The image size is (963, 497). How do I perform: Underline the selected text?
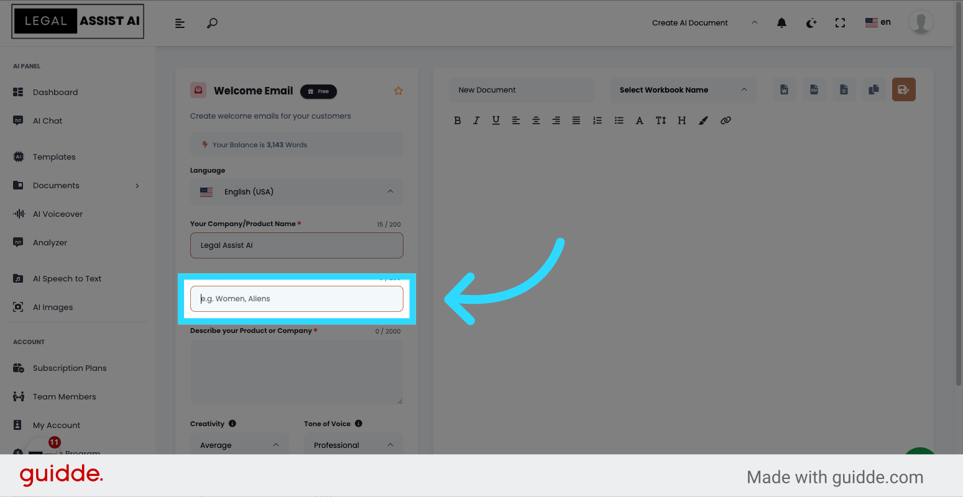(x=496, y=121)
